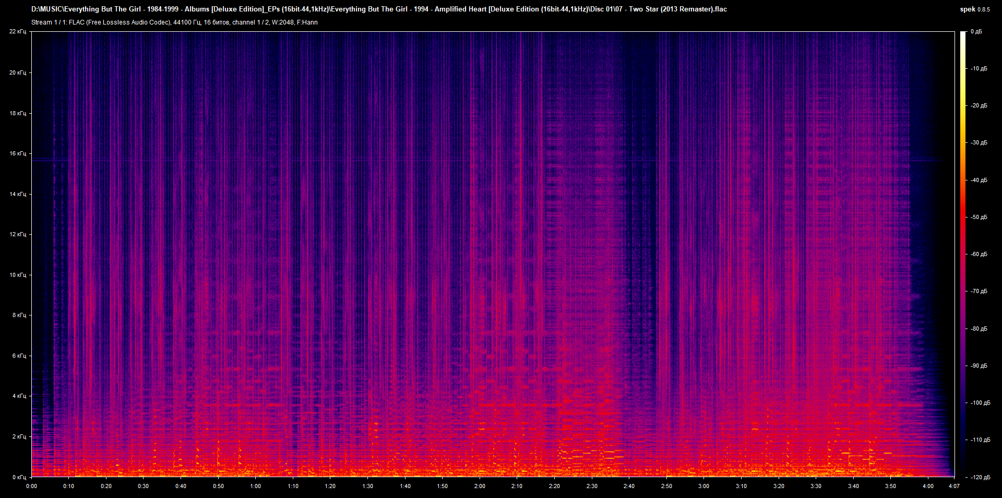The width and height of the screenshot is (1002, 498).
Task: Click the -120 дБ level label
Action: (980, 477)
